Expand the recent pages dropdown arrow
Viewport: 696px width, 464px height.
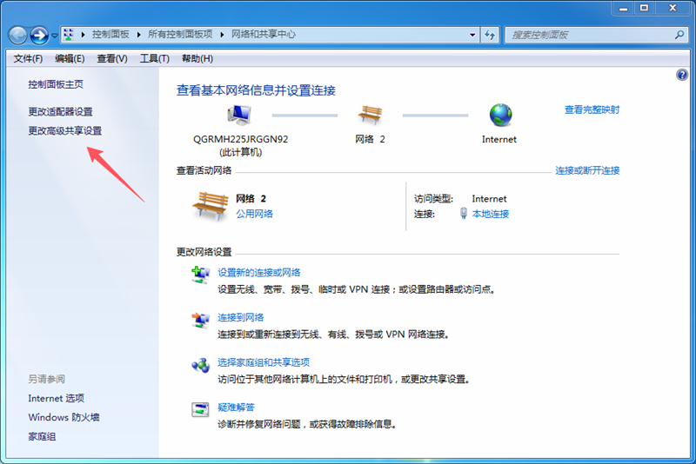click(55, 36)
